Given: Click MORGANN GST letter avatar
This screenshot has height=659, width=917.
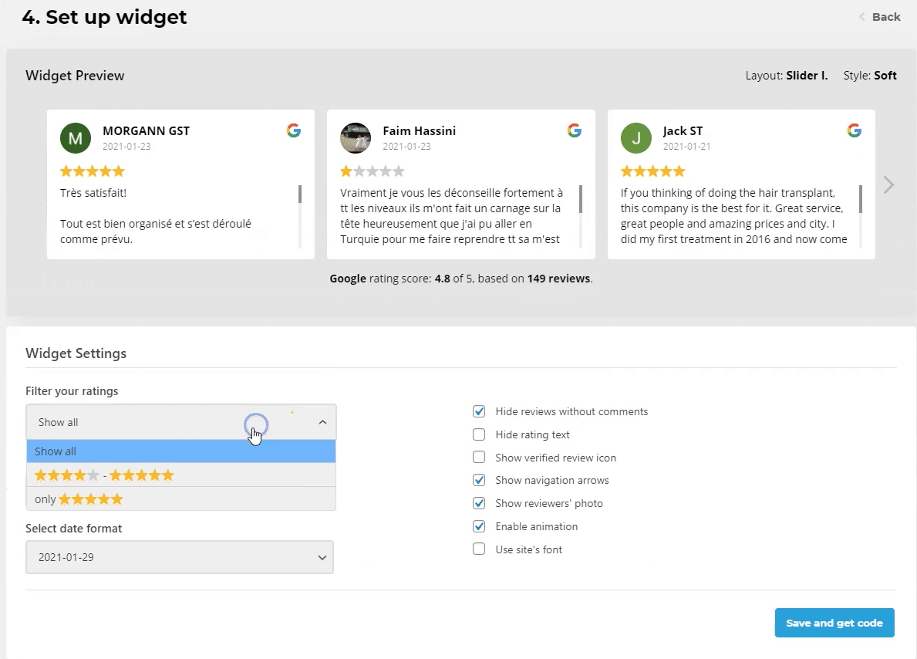Looking at the screenshot, I should pyautogui.click(x=76, y=138).
